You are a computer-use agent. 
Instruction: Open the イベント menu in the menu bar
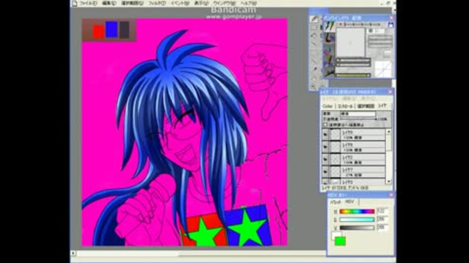click(180, 3)
